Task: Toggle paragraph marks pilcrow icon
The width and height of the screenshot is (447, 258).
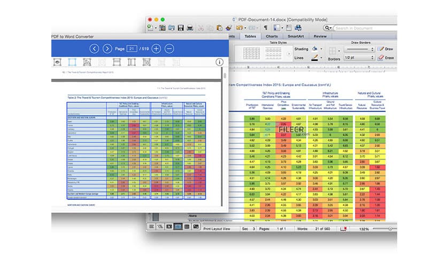Action: (x=265, y=28)
